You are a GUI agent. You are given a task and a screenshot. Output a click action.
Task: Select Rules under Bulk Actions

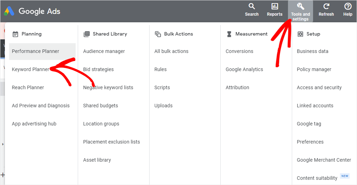click(x=160, y=69)
